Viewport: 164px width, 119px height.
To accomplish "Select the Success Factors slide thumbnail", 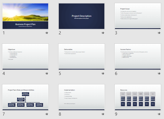I will [138, 57].
